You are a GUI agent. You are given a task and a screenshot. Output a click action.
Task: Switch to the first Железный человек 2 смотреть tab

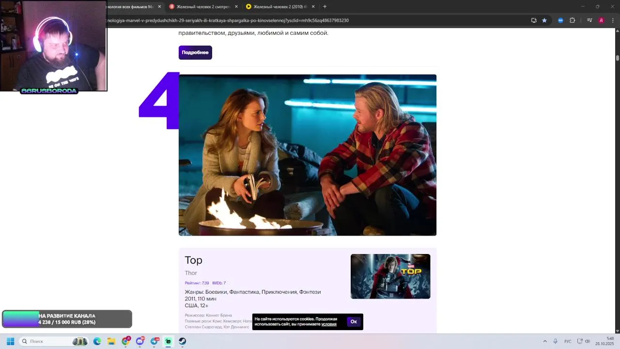[202, 7]
